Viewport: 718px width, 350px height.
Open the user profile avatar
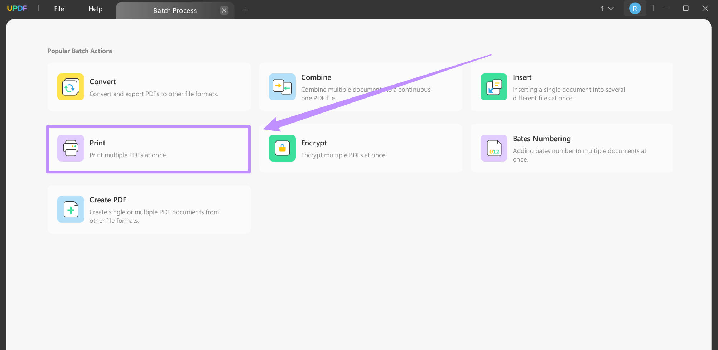pyautogui.click(x=635, y=8)
